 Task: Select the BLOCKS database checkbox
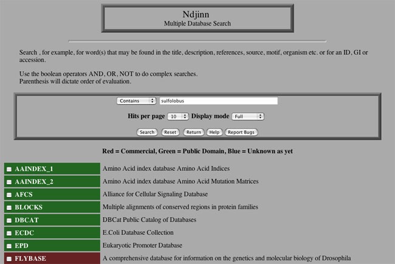pyautogui.click(x=10, y=207)
